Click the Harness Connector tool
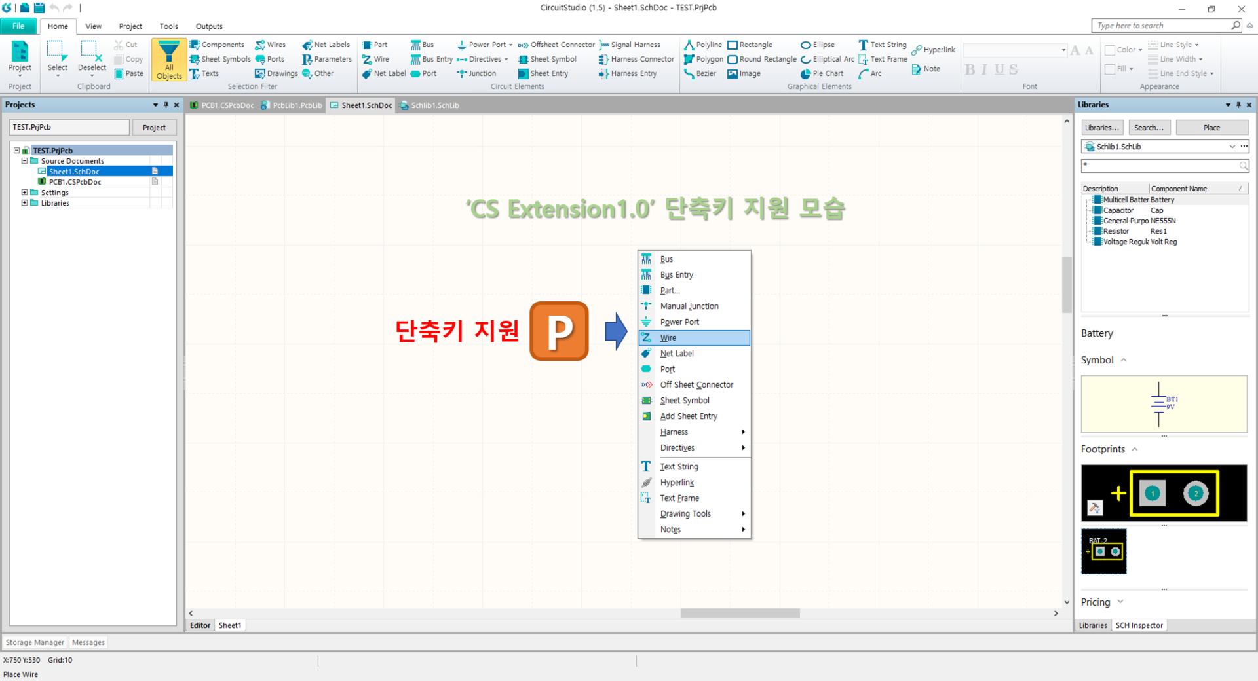Image resolution: width=1258 pixels, height=681 pixels. pyautogui.click(x=636, y=59)
